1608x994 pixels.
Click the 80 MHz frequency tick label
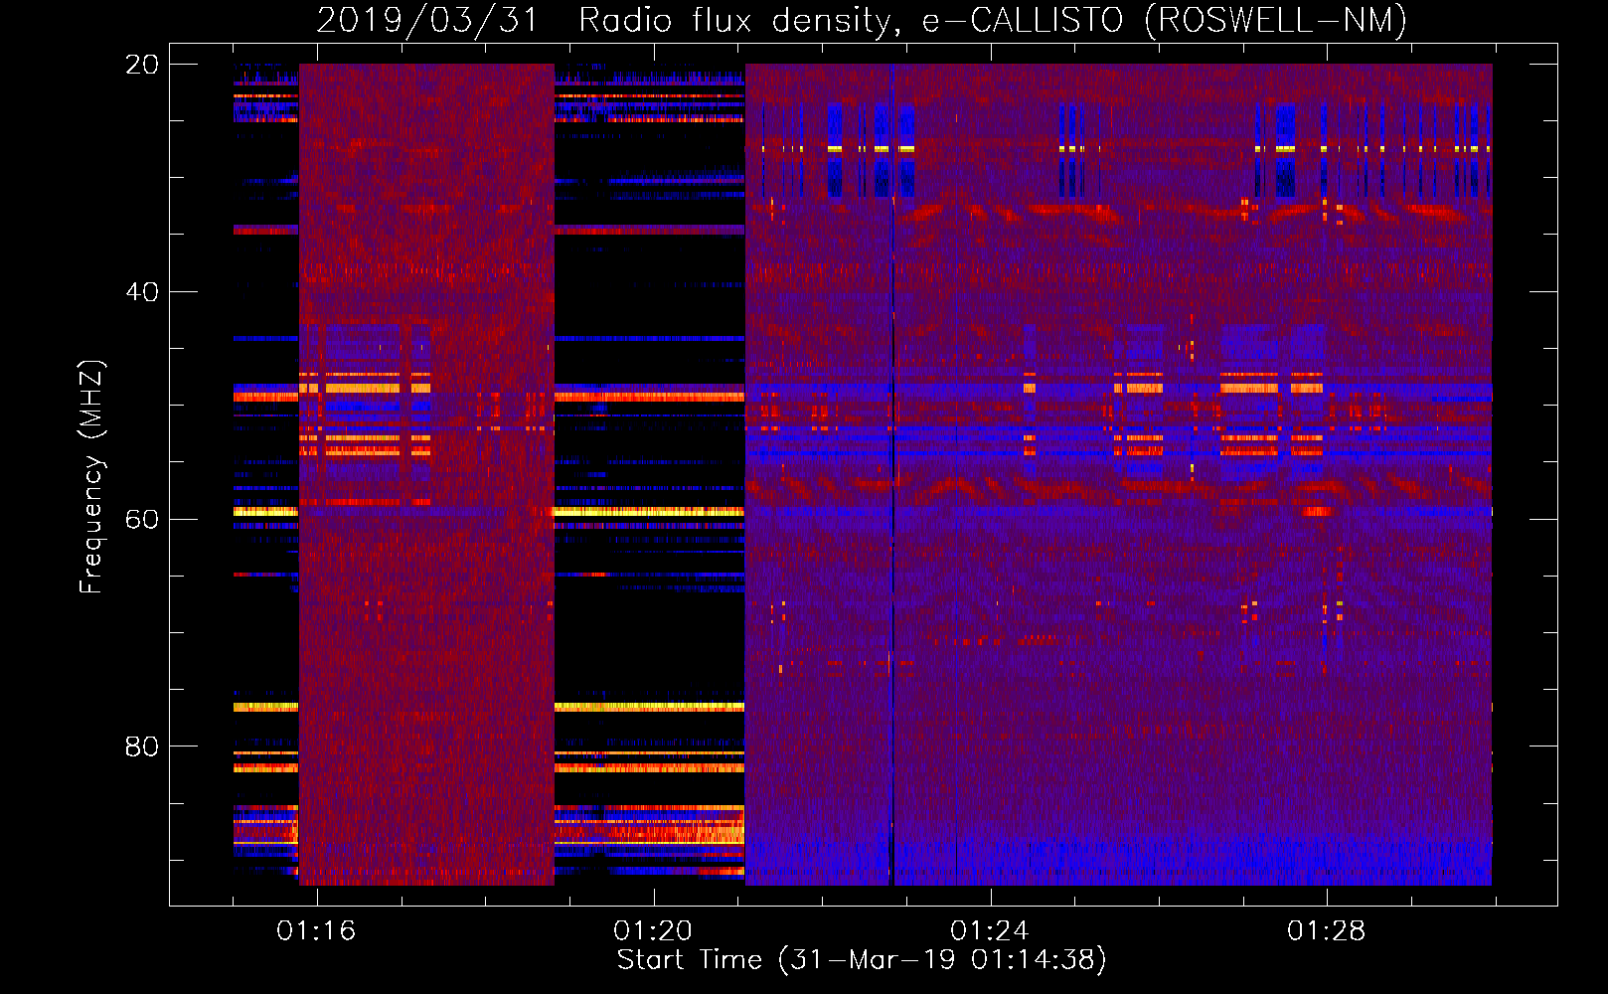141,746
